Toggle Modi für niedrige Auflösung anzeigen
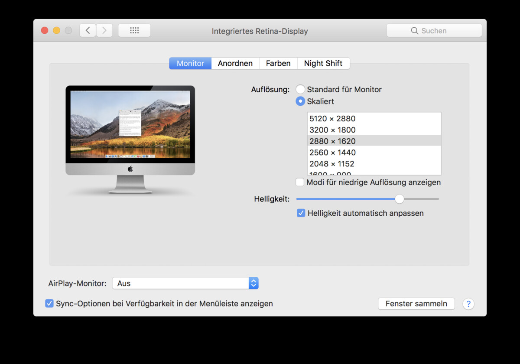 [x=299, y=182]
